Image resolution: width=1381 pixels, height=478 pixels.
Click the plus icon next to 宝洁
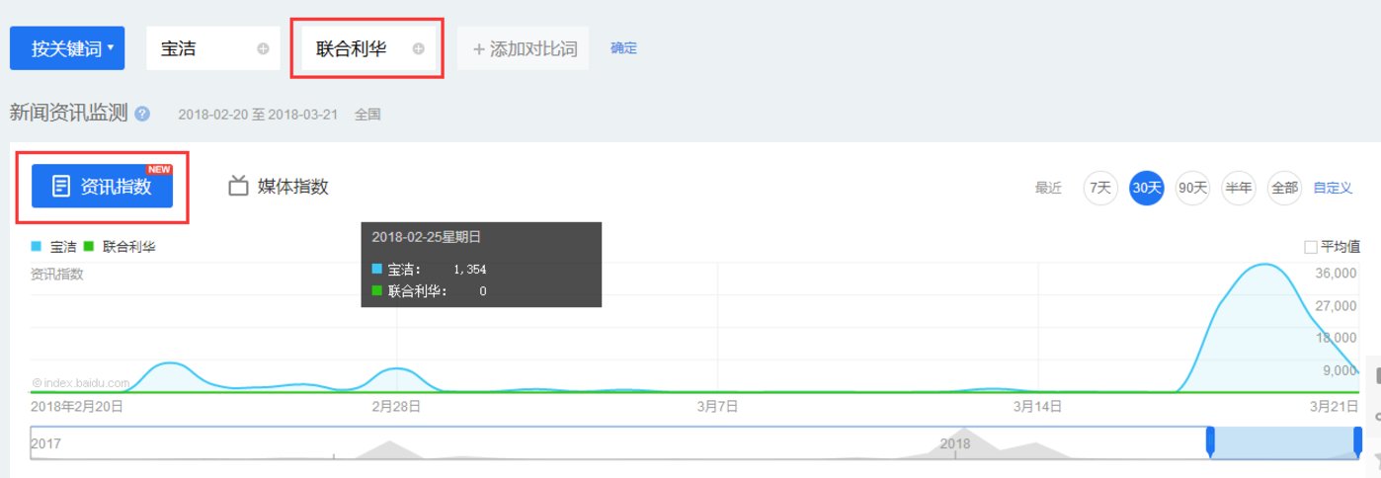pos(263,48)
